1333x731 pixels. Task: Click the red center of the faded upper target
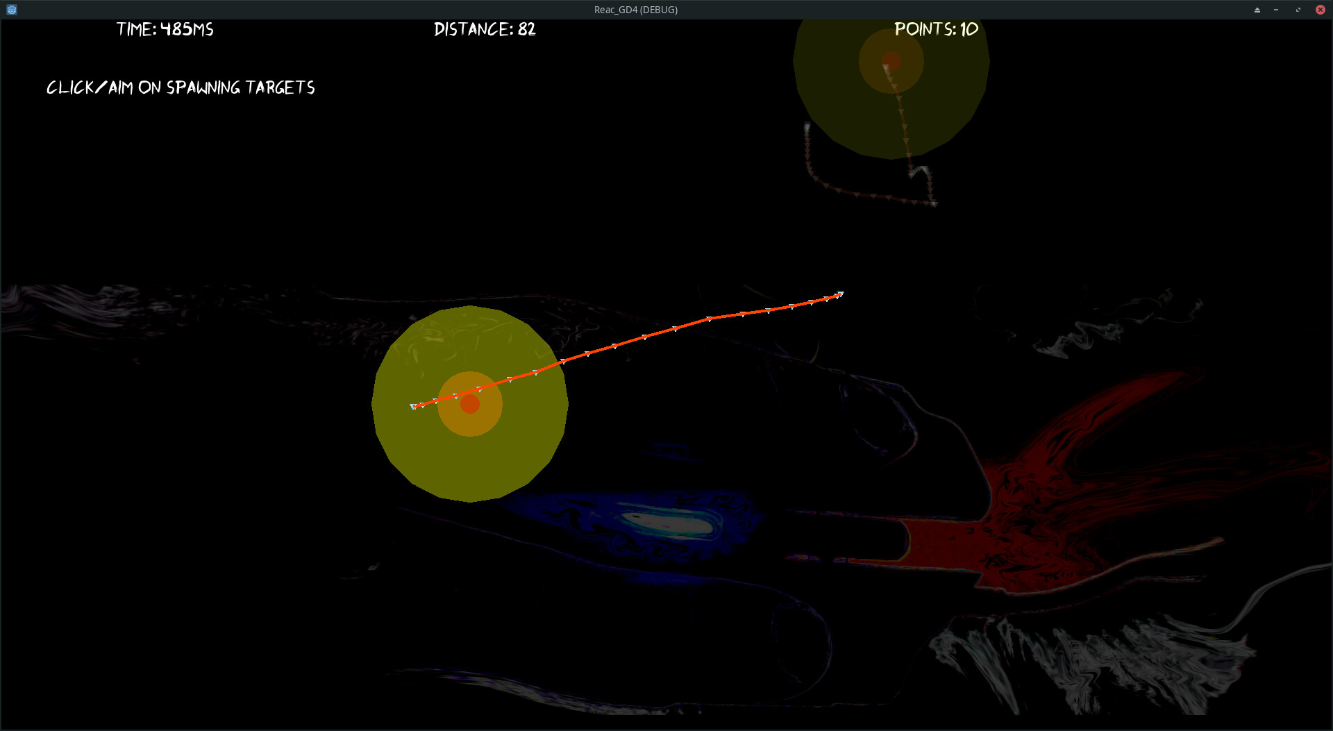pyautogui.click(x=891, y=61)
